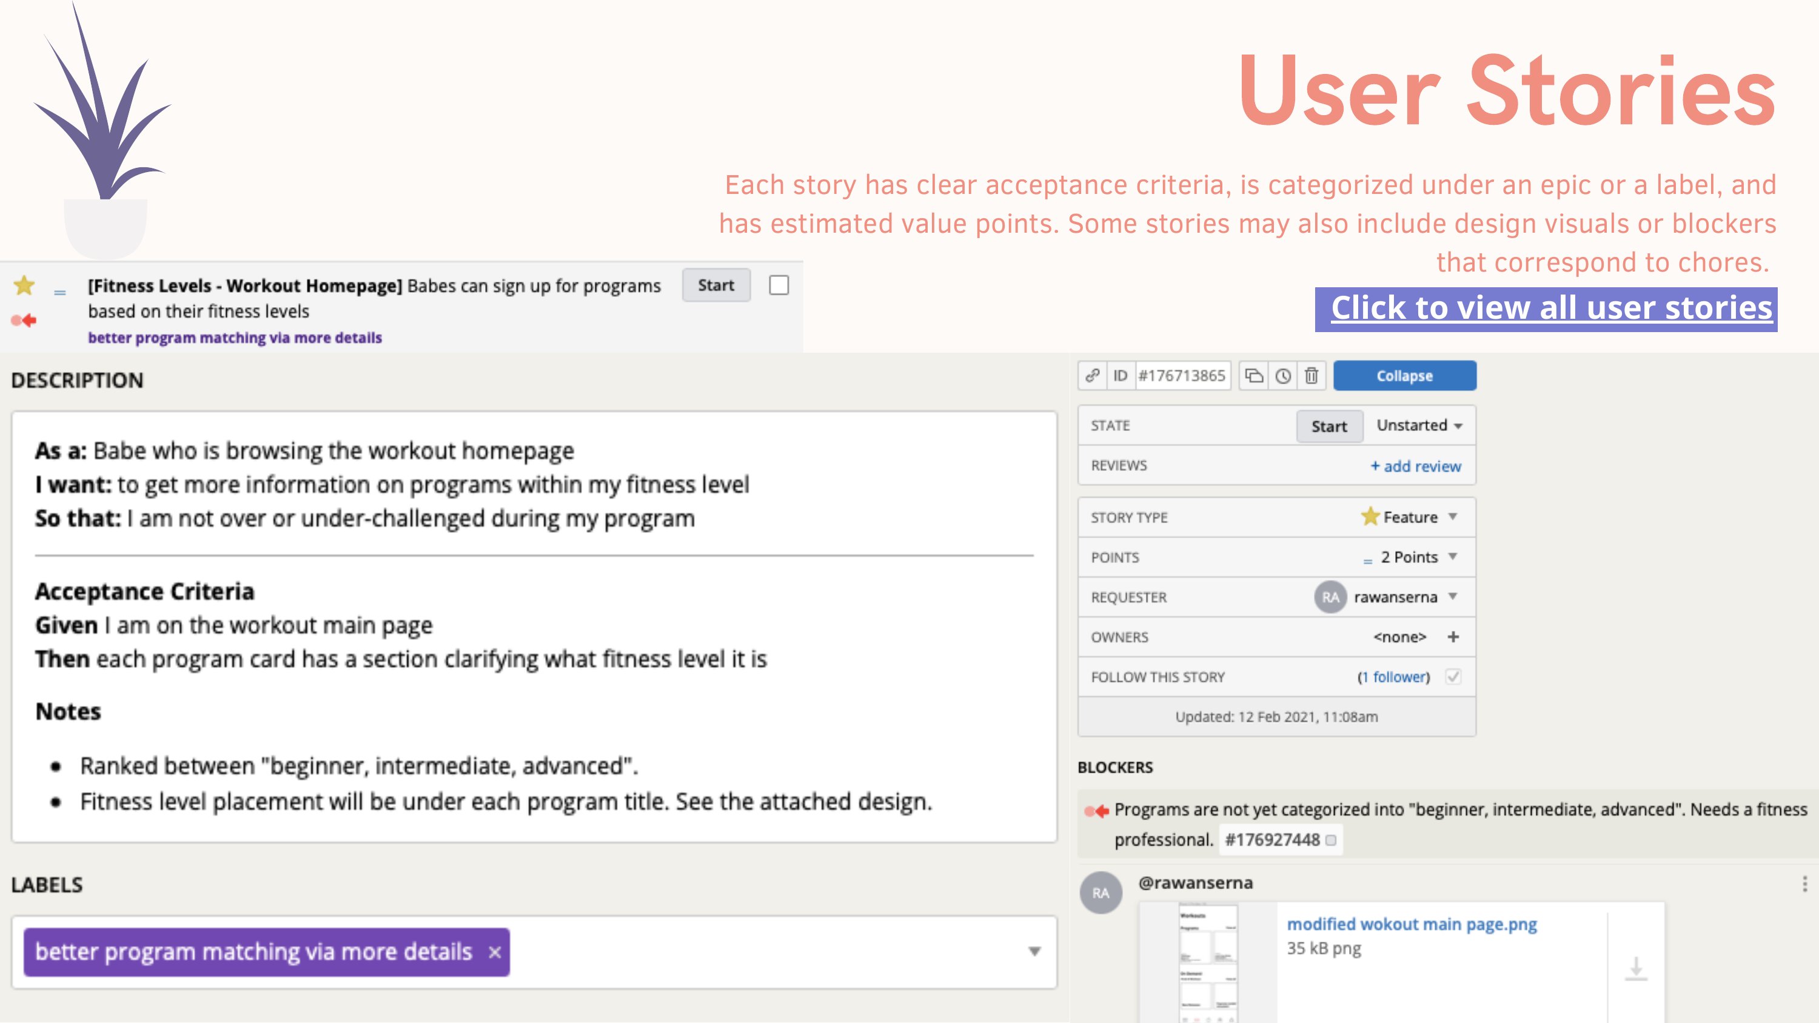Click the star icon beside Feature story type

click(1370, 517)
